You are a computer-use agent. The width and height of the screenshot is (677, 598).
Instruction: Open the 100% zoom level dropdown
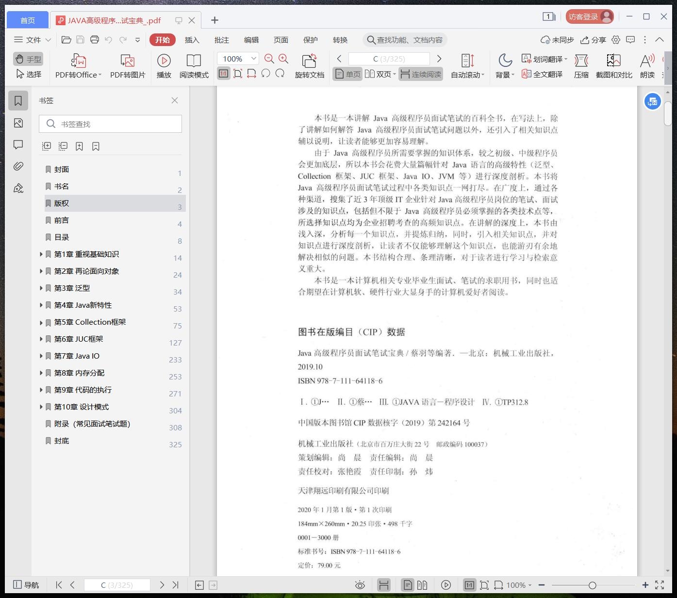click(x=237, y=58)
